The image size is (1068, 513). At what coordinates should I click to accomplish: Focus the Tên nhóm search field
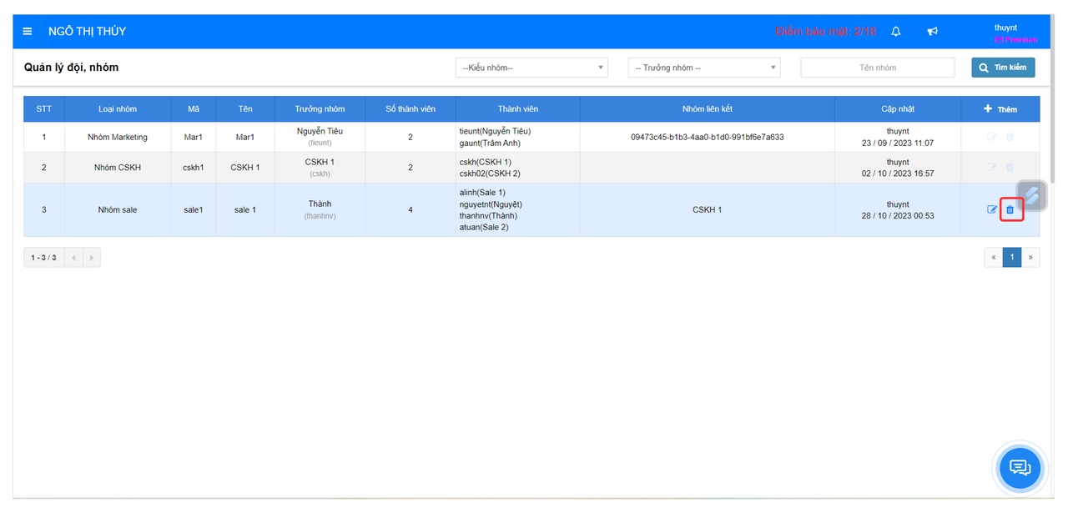tap(877, 68)
